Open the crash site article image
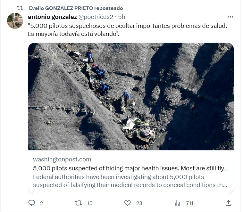The width and height of the screenshot is (243, 212). 131,96
